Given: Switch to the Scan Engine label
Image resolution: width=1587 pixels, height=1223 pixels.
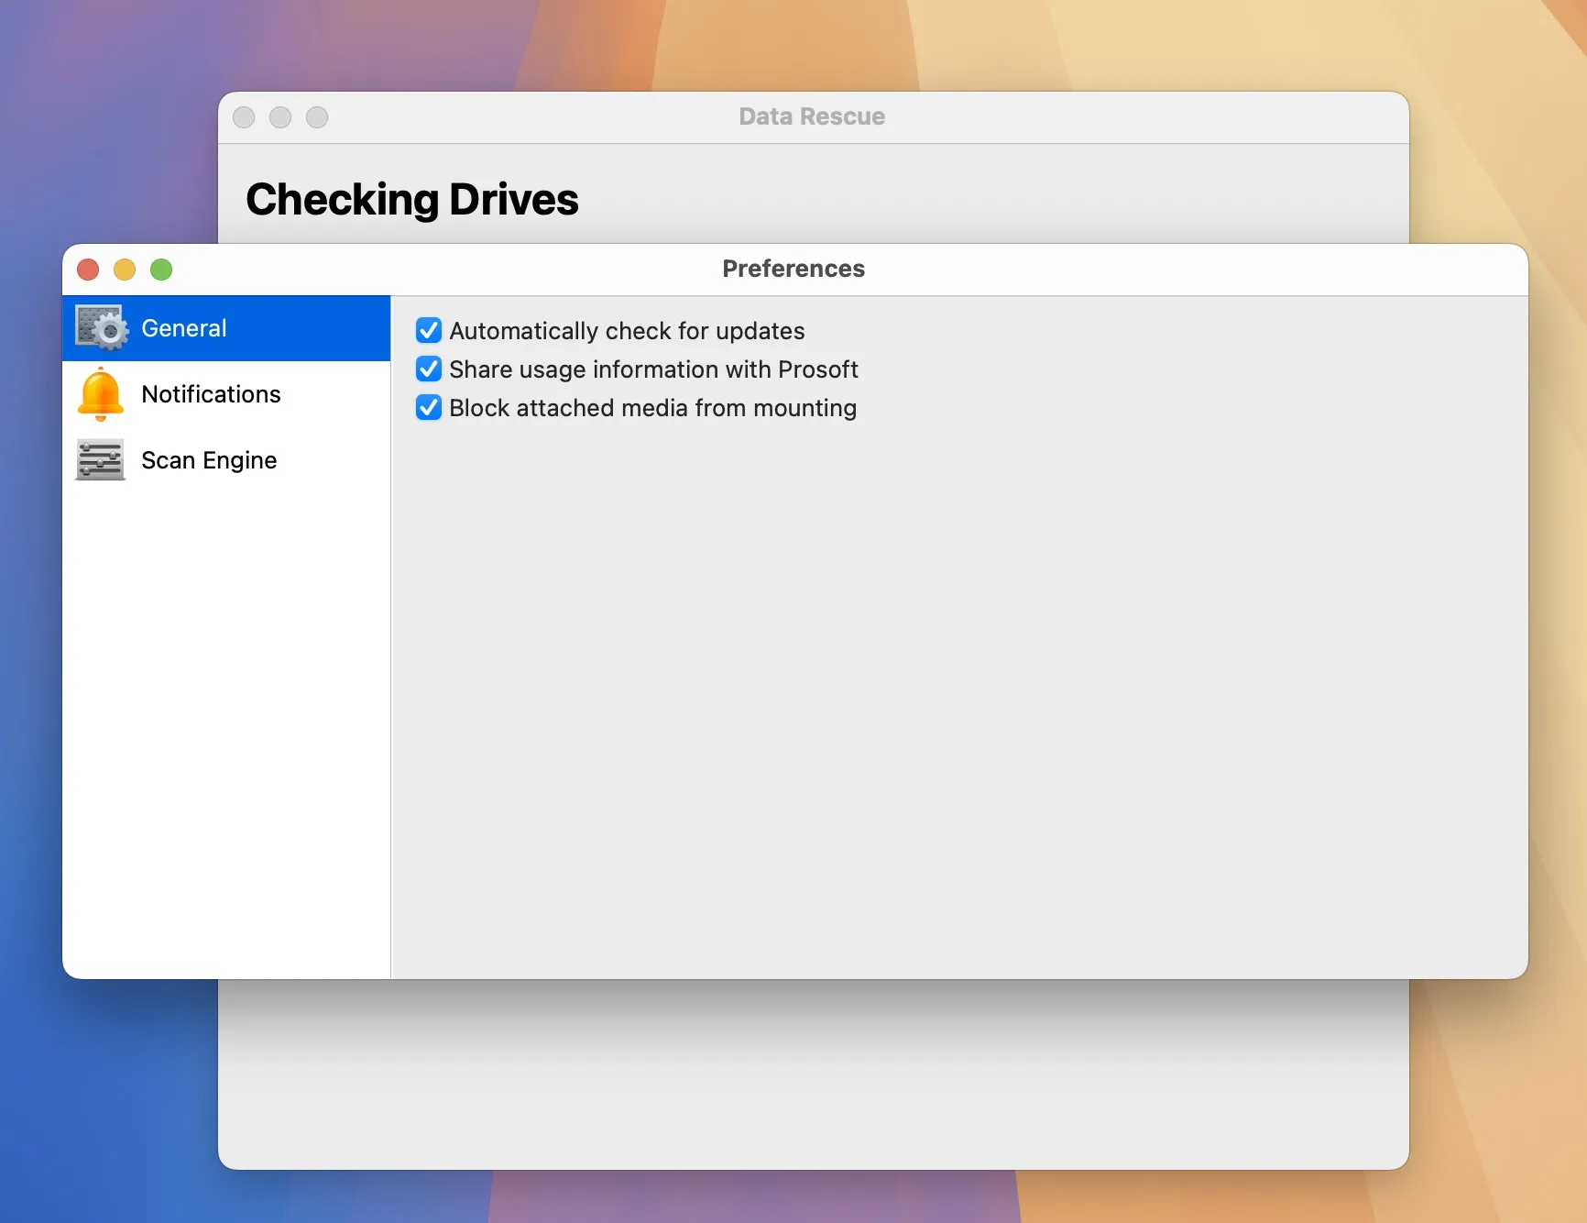Looking at the screenshot, I should pyautogui.click(x=209, y=460).
